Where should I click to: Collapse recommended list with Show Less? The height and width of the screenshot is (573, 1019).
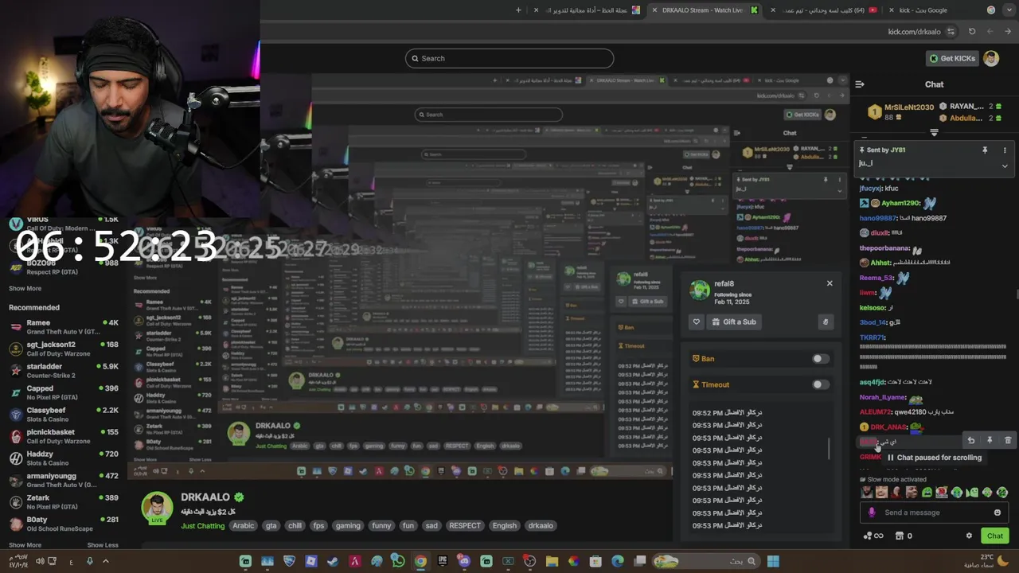coord(103,545)
